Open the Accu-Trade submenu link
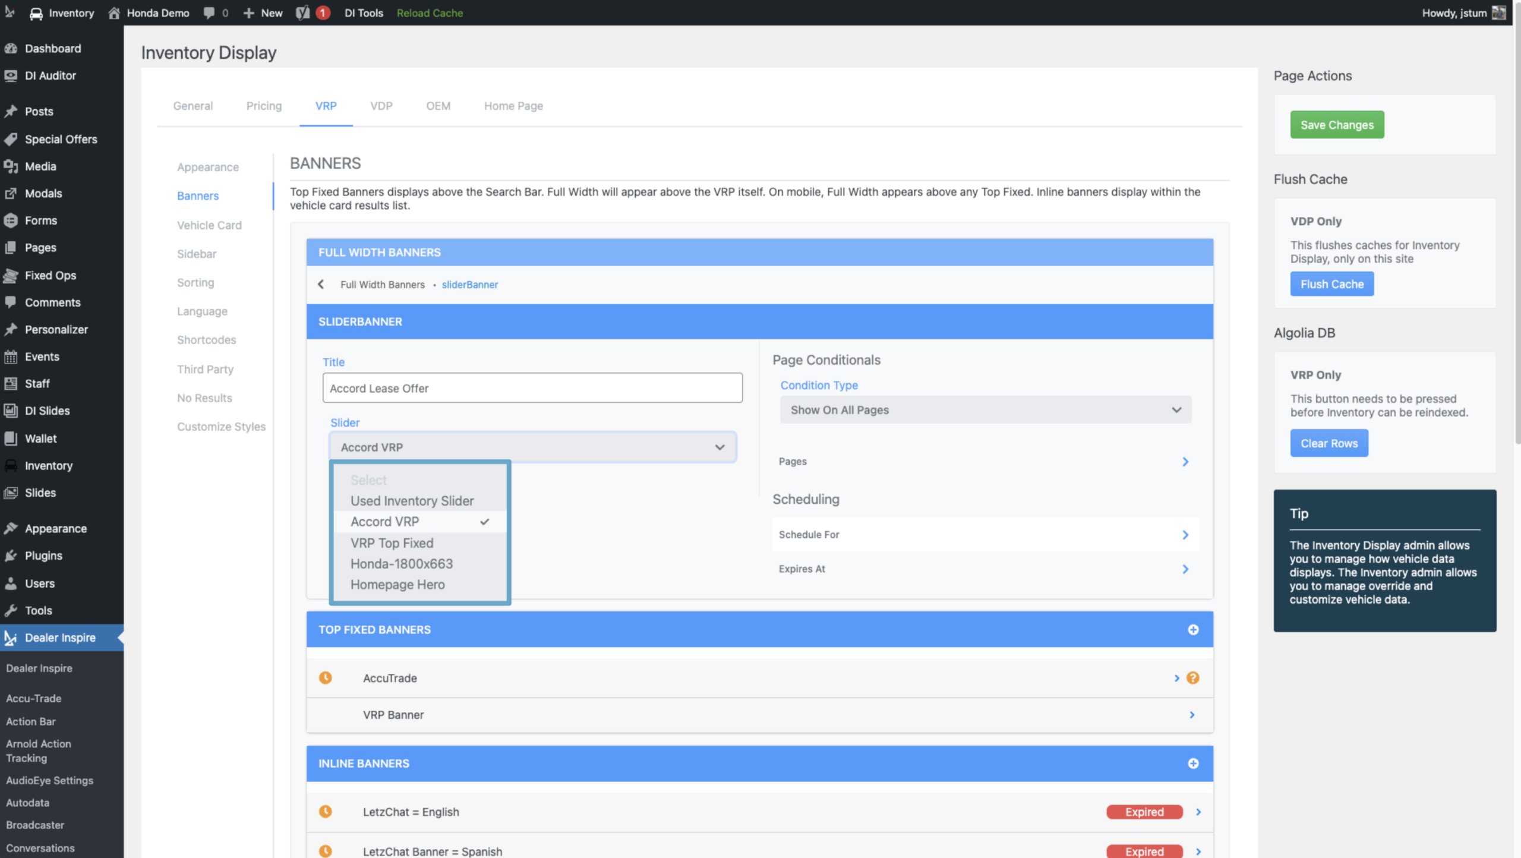Screen dimensions: 1521x858 [34, 698]
